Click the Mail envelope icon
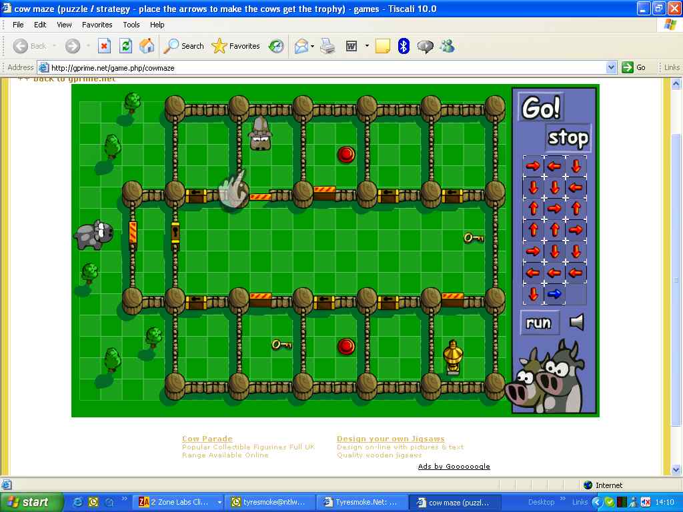The width and height of the screenshot is (683, 512). tap(301, 46)
